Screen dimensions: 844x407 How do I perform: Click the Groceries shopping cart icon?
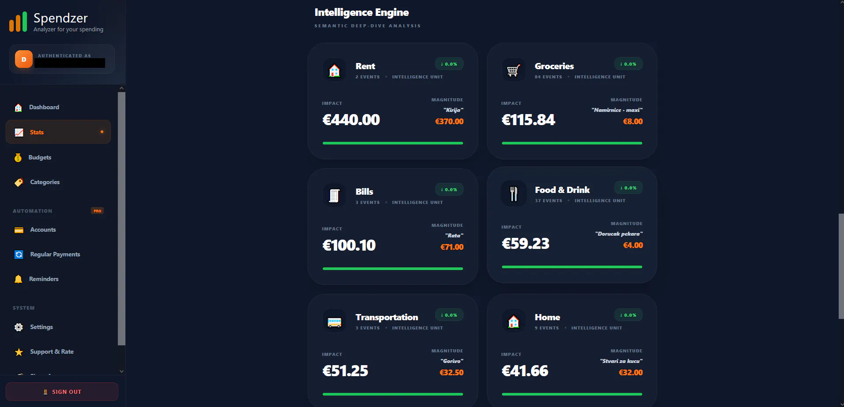point(514,70)
